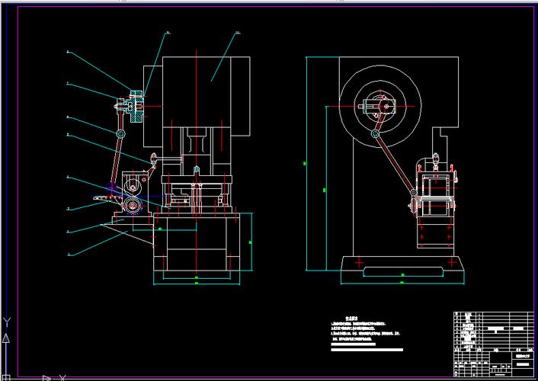538x381 pixels.
Task: Select the technical requirements text block
Action: 367,334
